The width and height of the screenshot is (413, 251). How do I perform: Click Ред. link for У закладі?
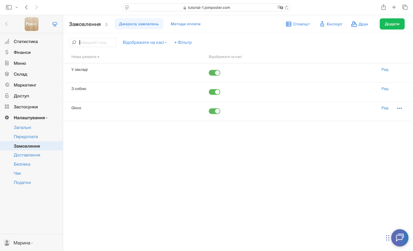coord(385,70)
